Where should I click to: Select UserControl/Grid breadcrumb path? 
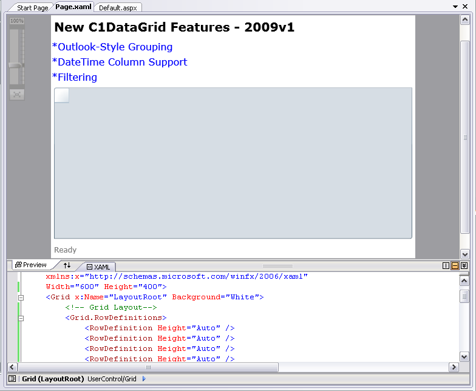(112, 379)
